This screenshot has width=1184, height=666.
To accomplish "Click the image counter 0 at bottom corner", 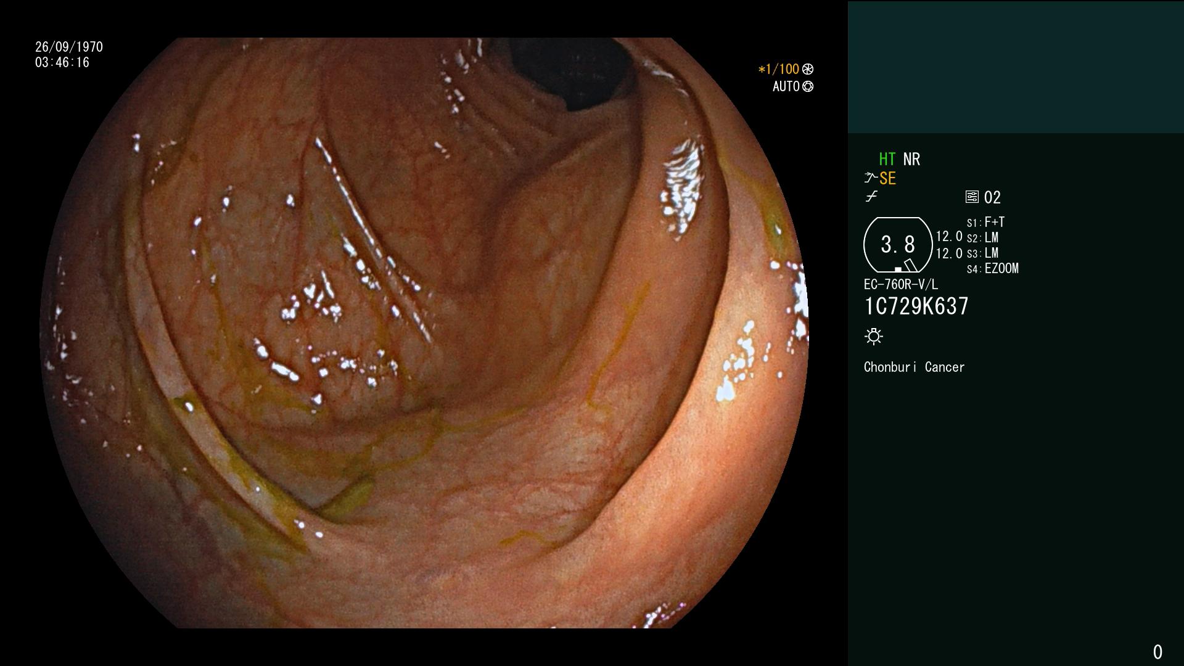I will (x=1157, y=652).
